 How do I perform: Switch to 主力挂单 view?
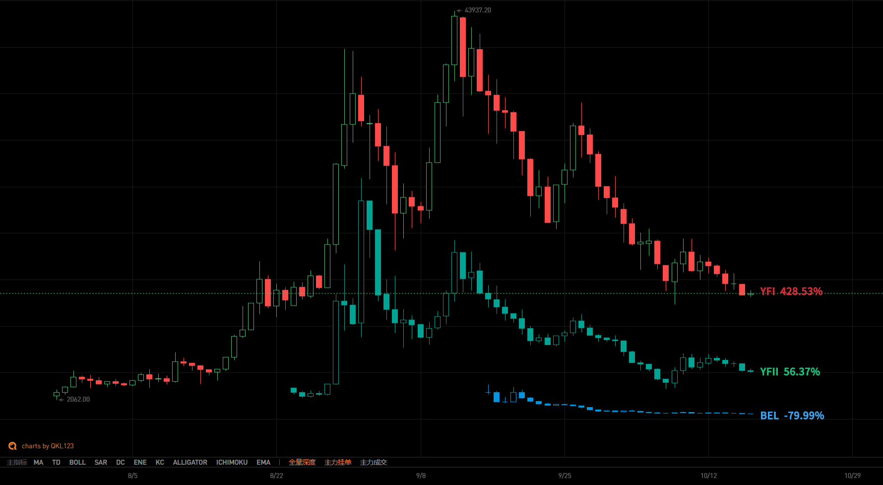338,462
